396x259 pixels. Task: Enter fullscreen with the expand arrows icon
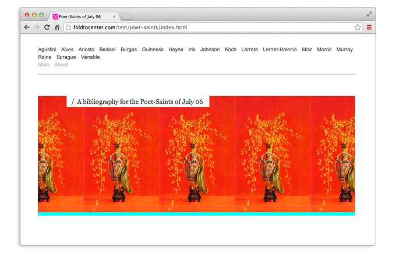tap(369, 15)
